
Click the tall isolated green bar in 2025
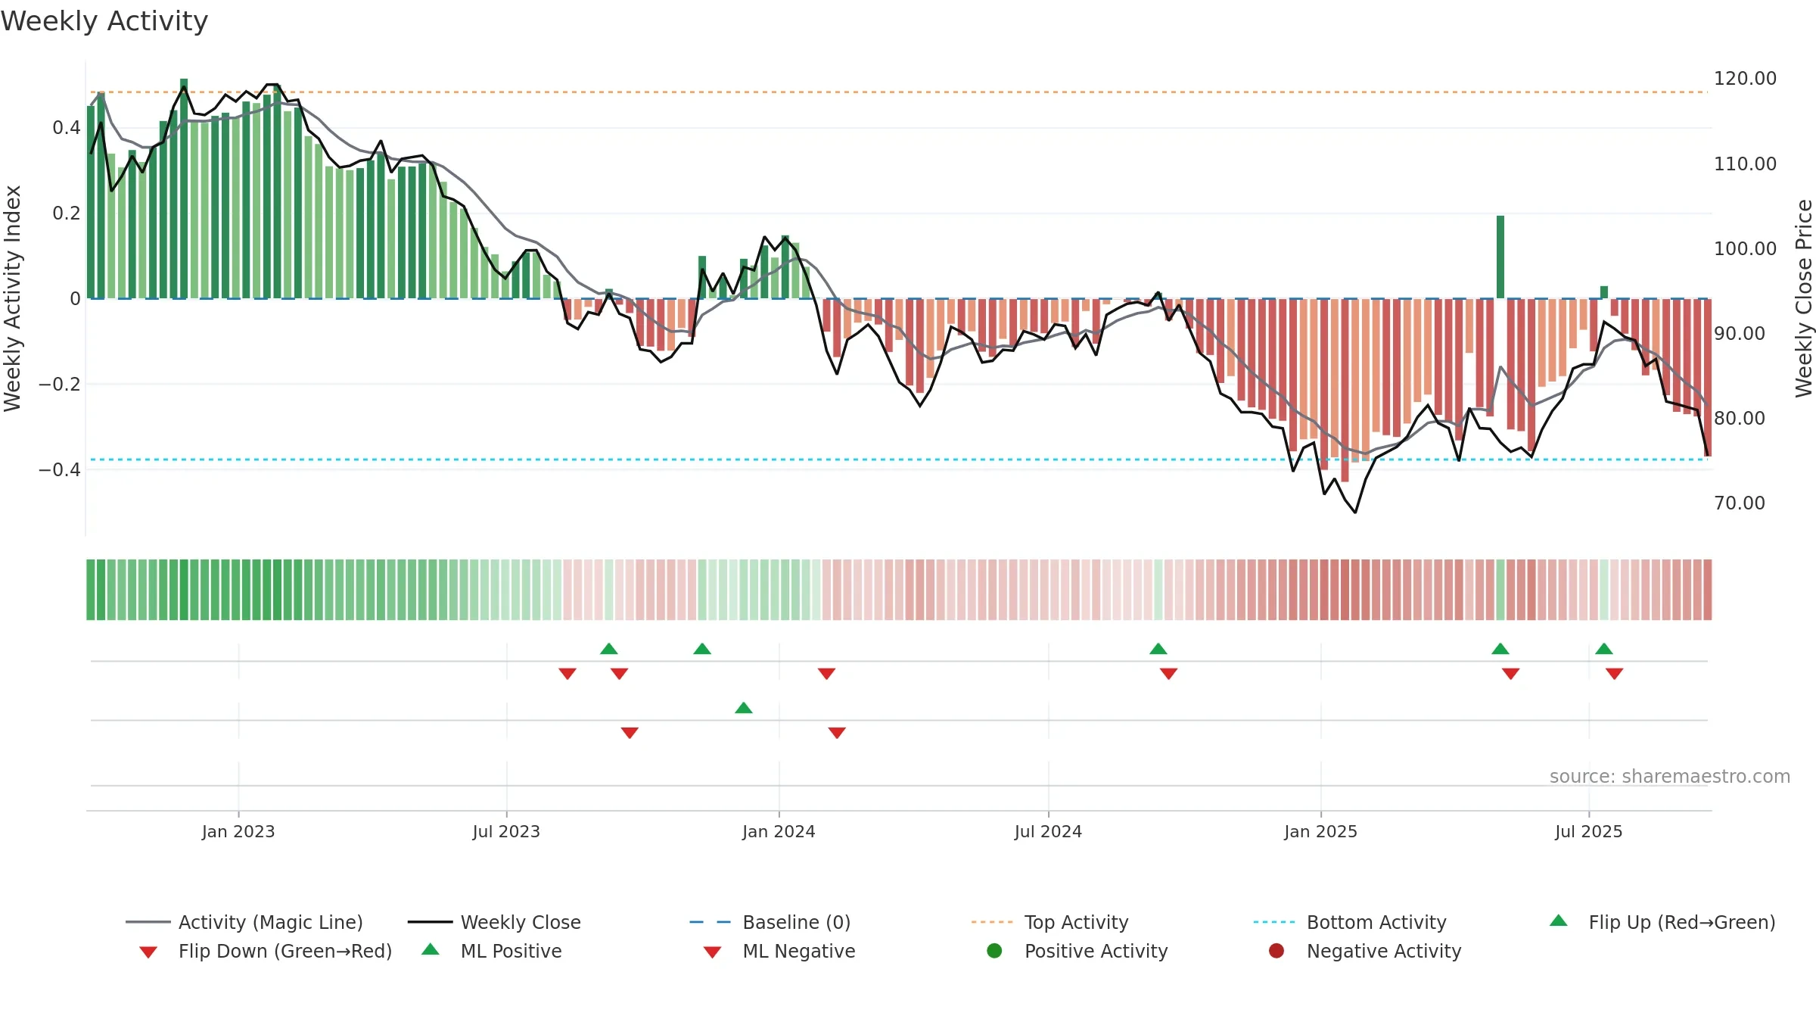[x=1500, y=257]
